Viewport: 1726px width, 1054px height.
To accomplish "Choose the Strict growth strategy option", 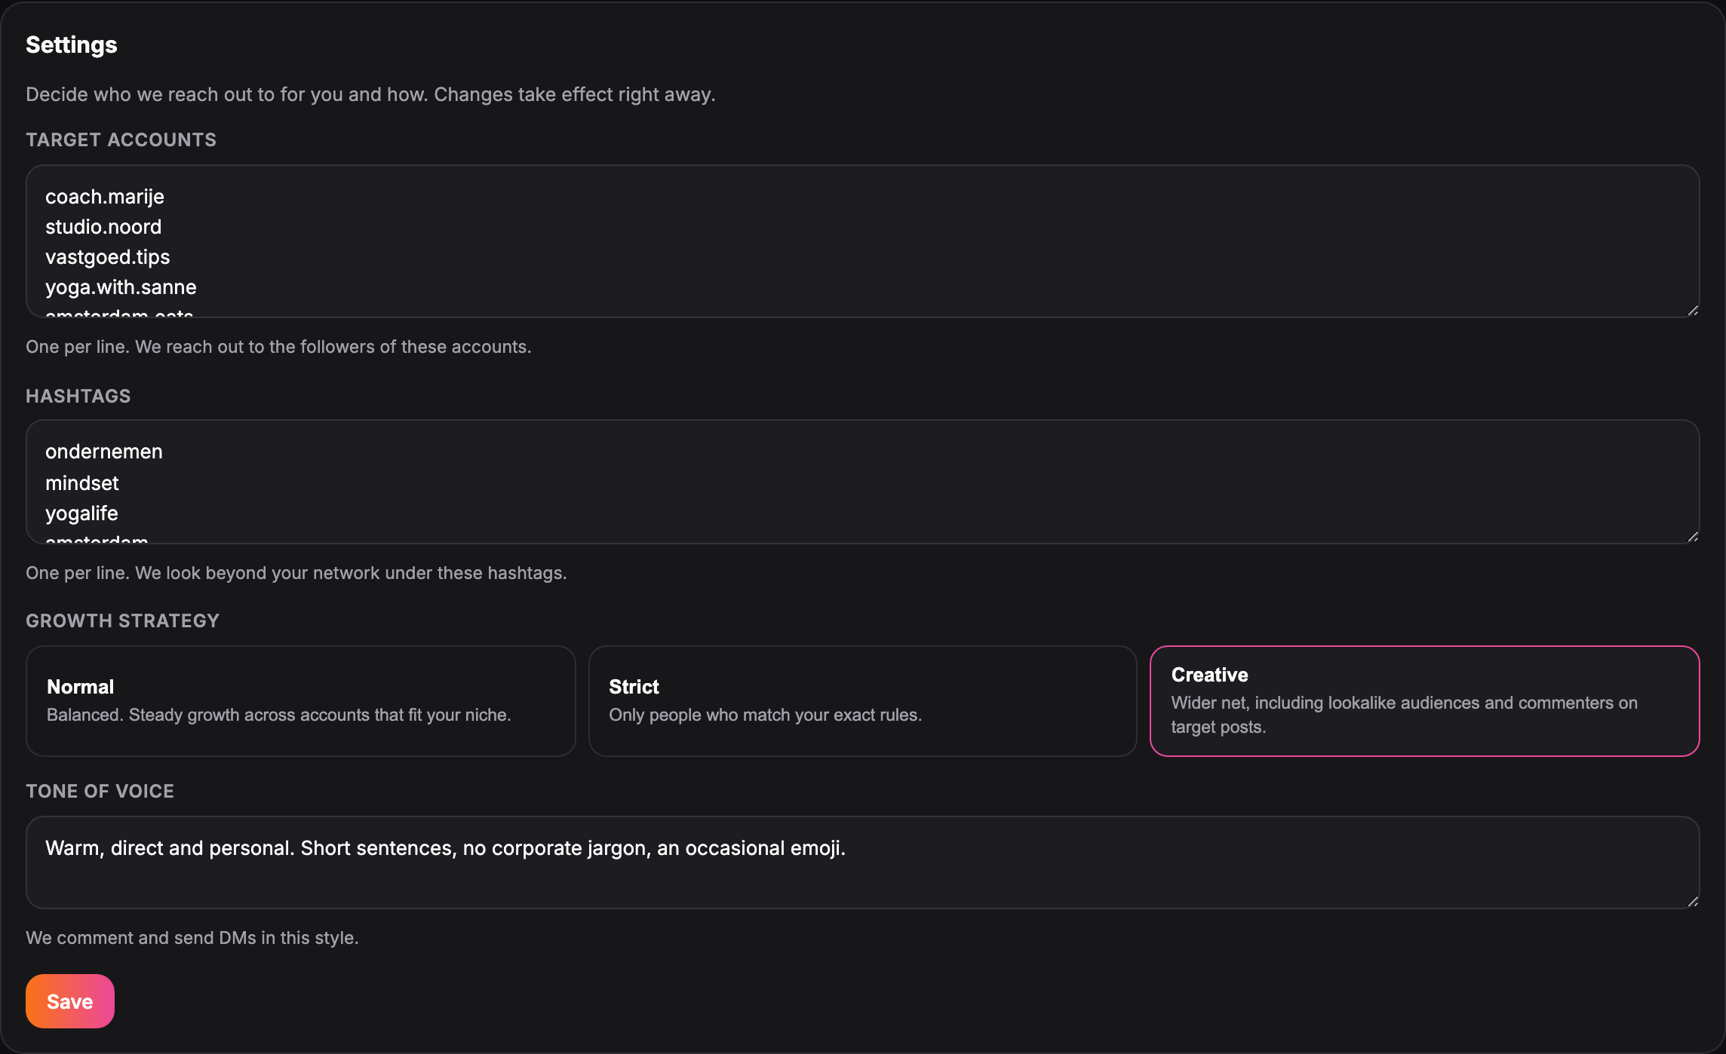I will (862, 701).
